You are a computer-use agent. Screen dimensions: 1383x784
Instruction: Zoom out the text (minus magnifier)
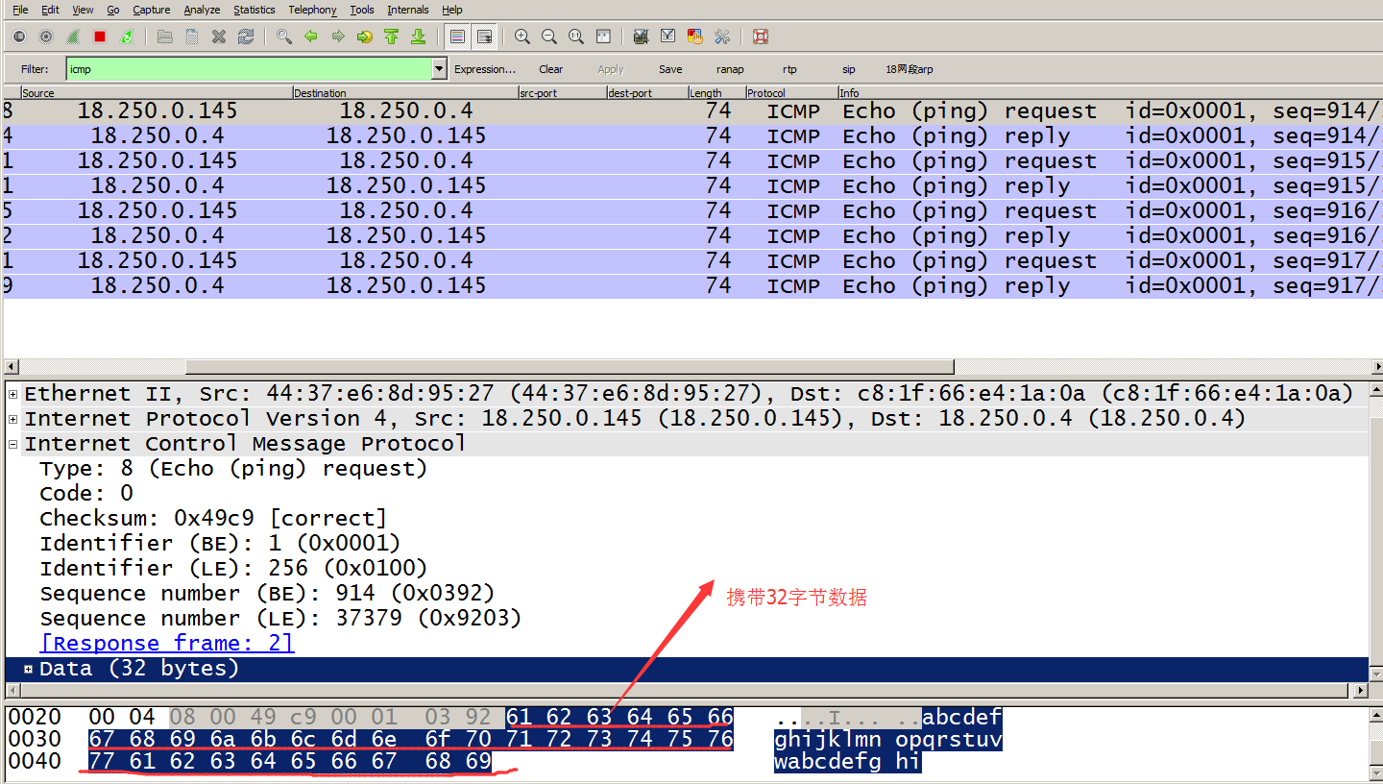coord(549,37)
